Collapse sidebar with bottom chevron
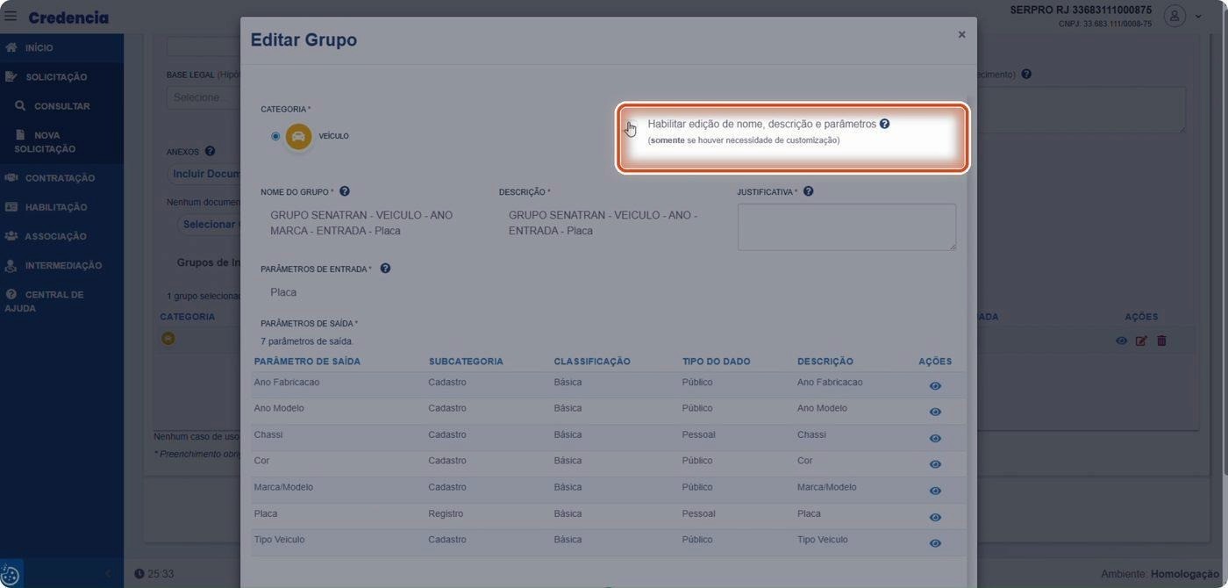The width and height of the screenshot is (1228, 588). coord(108,574)
